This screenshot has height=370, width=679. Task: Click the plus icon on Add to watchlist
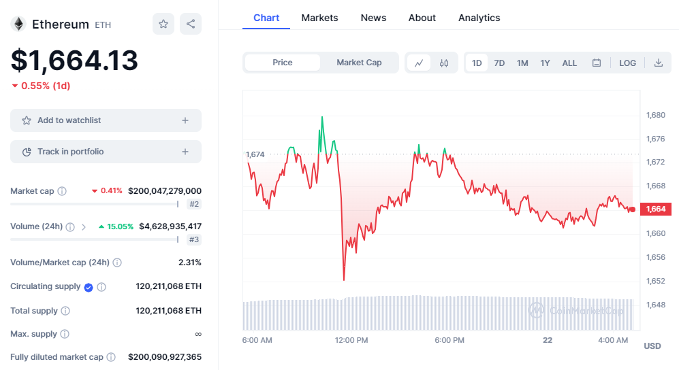point(185,120)
